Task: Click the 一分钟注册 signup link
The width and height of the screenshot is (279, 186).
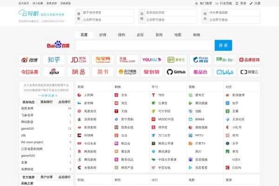Action: click(47, 96)
